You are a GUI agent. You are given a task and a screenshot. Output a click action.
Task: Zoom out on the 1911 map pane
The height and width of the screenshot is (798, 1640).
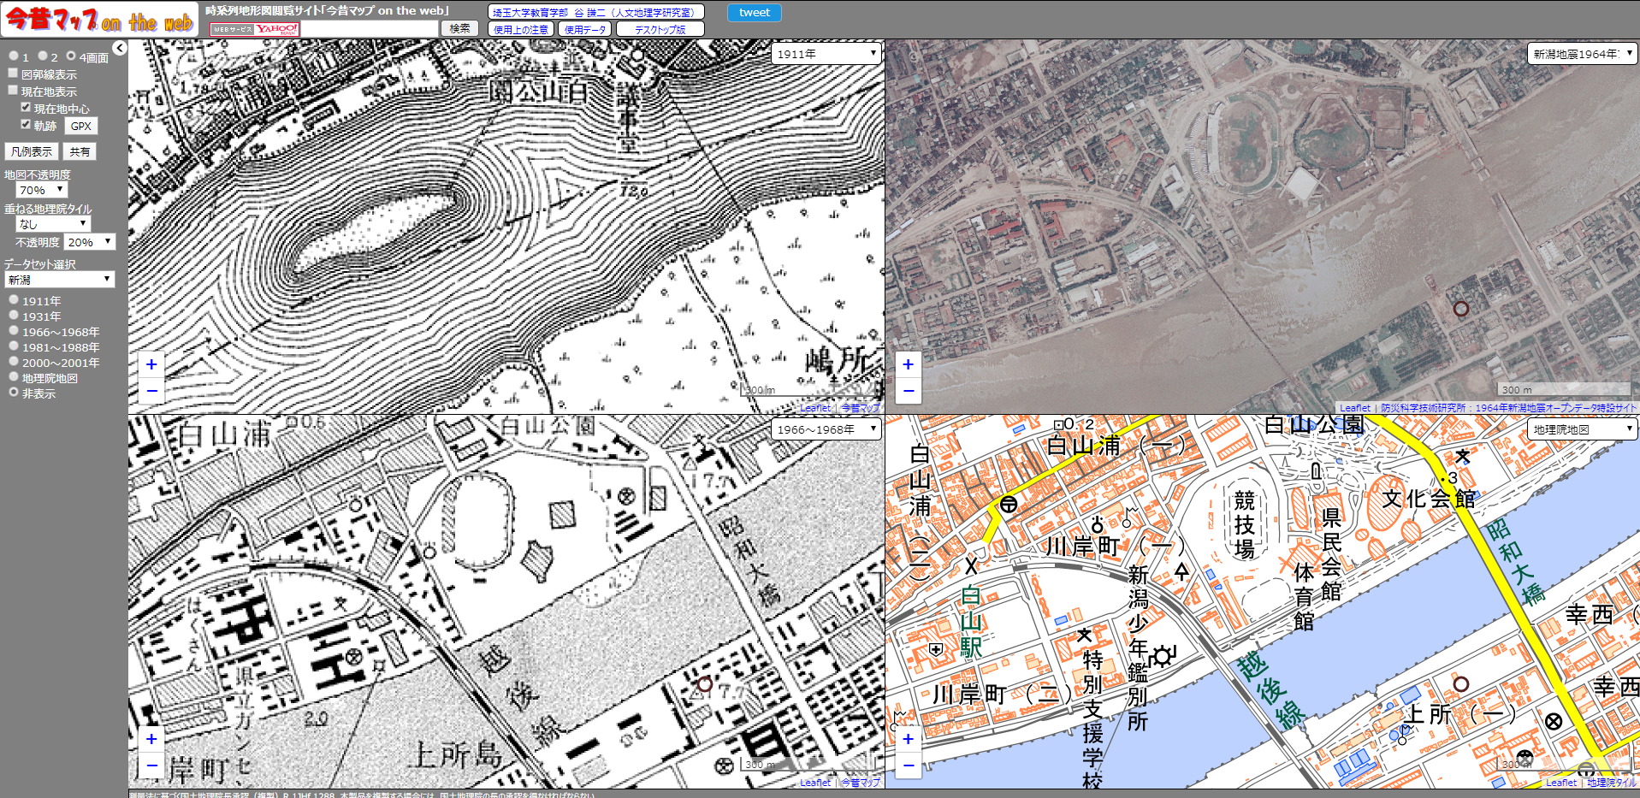(151, 391)
